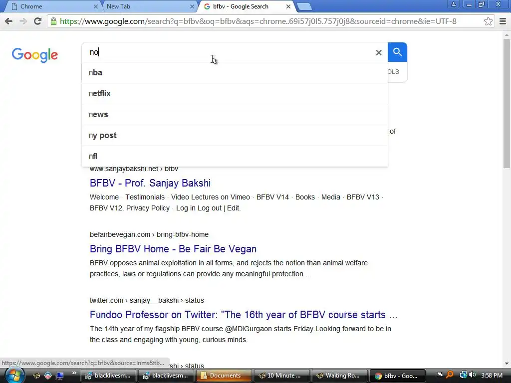Open BFBV - Prof. Sanjay Bakshi result
Image resolution: width=511 pixels, height=383 pixels.
tap(150, 183)
